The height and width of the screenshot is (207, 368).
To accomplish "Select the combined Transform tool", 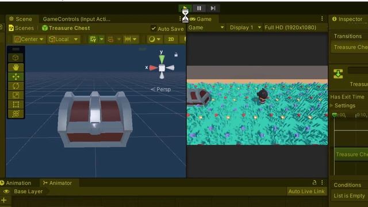I will point(16,114).
